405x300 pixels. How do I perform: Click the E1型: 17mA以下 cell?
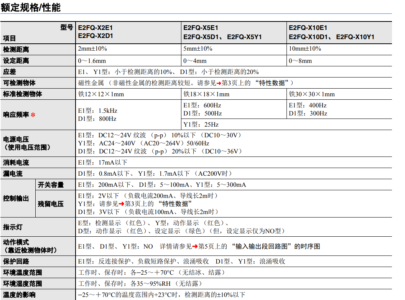click(102, 163)
